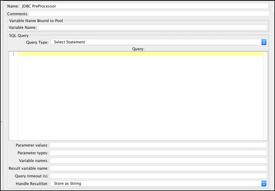Click the 'Parameter types:' label

(33, 153)
